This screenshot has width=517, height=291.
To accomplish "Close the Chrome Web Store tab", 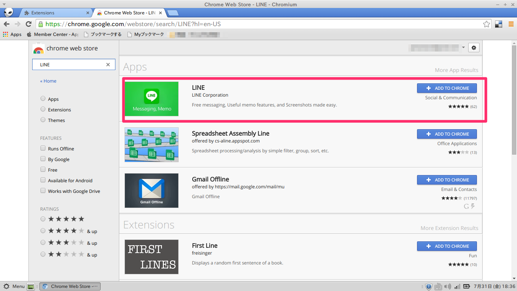I will (x=160, y=13).
